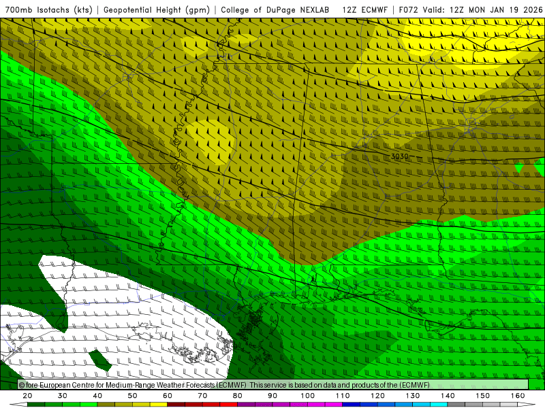Click the '700mb Isotachs (kts)' title text
The width and height of the screenshot is (545, 408).
[48, 10]
